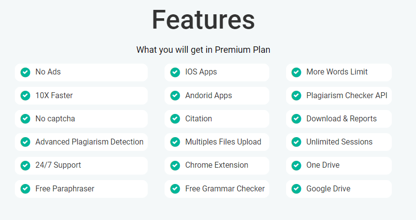Select the No captcha feature text
Image resolution: width=416 pixels, height=220 pixels.
pyautogui.click(x=55, y=119)
